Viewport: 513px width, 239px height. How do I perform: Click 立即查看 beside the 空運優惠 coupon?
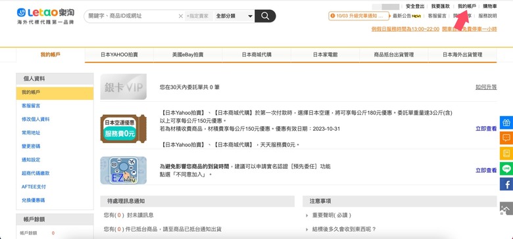tap(486, 129)
